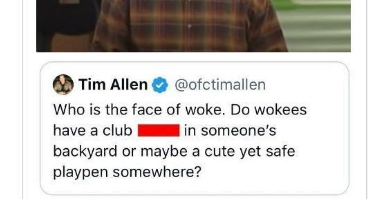
Task: Click the red redacted bar in tweet
Action: pyautogui.click(x=158, y=131)
